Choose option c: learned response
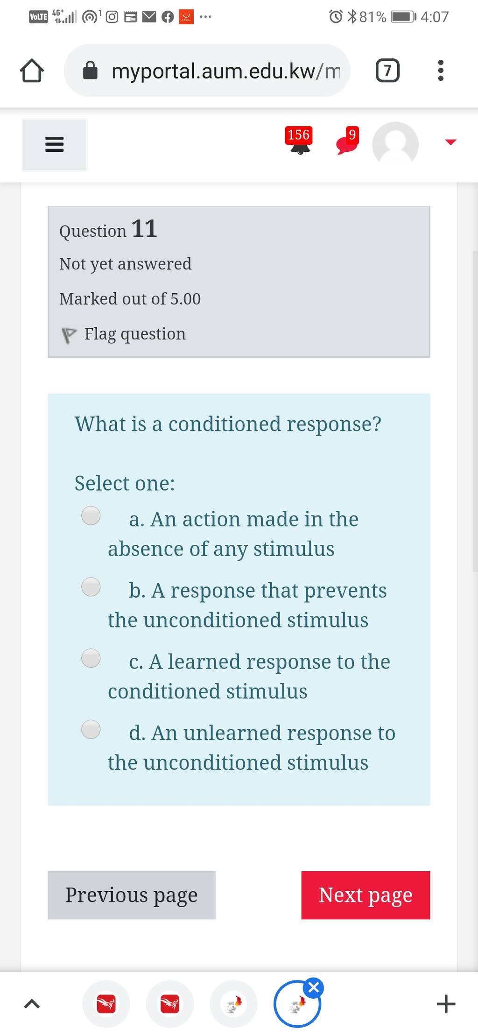The width and height of the screenshot is (478, 1036). pos(91,658)
